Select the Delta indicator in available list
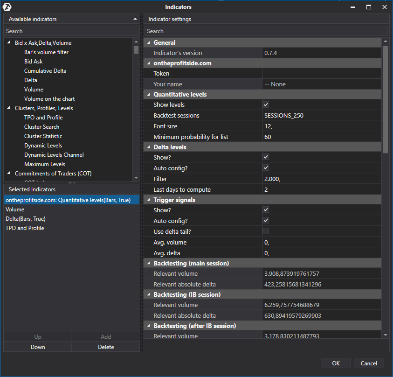 31,80
